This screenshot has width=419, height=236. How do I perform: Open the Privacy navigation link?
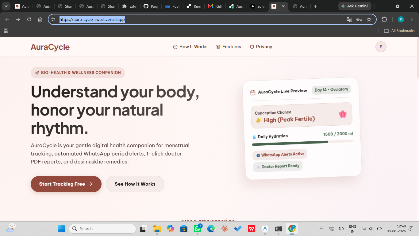click(261, 47)
